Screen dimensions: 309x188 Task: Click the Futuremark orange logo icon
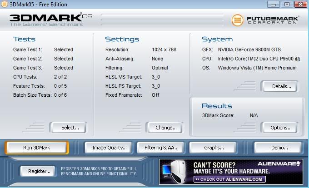click(x=237, y=20)
